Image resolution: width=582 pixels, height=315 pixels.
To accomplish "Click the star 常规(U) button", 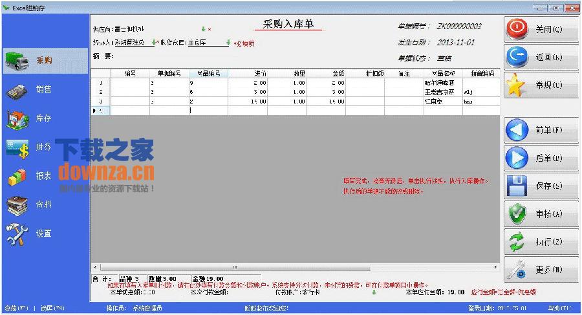I will [541, 85].
